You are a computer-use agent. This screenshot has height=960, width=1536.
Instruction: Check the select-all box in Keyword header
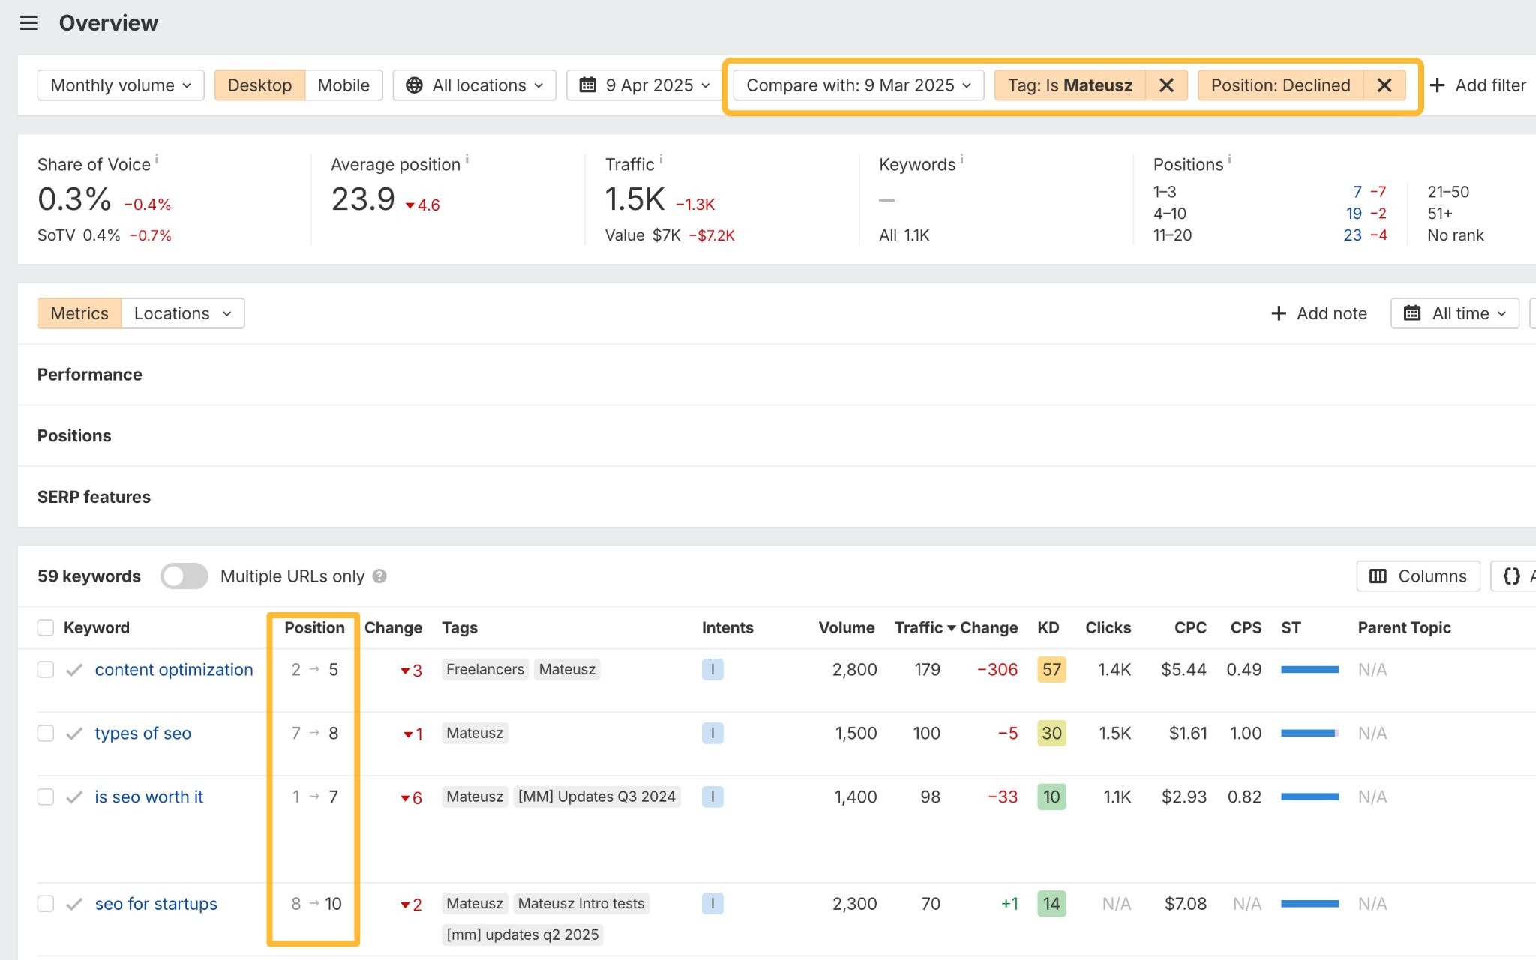click(x=46, y=627)
